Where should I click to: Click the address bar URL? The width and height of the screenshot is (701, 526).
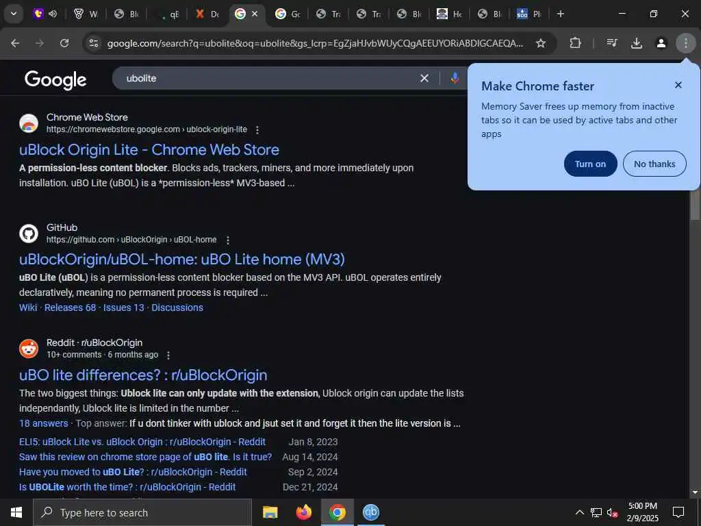click(x=315, y=43)
